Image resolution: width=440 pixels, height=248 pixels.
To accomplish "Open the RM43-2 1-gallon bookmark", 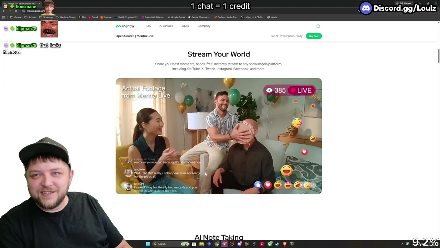I will click(x=126, y=17).
